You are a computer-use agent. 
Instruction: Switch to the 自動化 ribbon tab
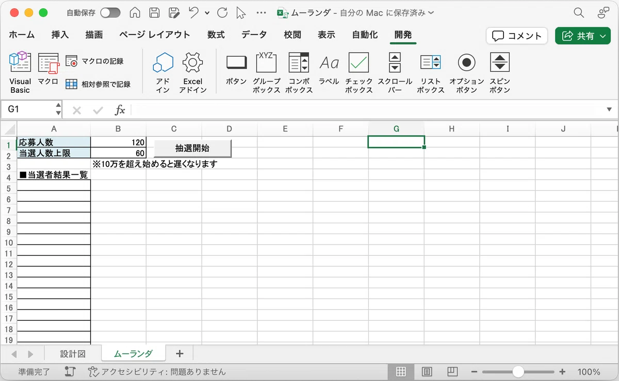point(365,35)
